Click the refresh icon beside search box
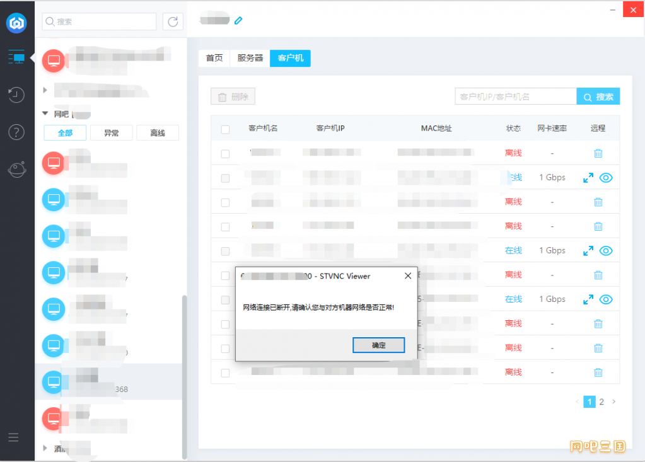This screenshot has width=645, height=462. coord(173,21)
